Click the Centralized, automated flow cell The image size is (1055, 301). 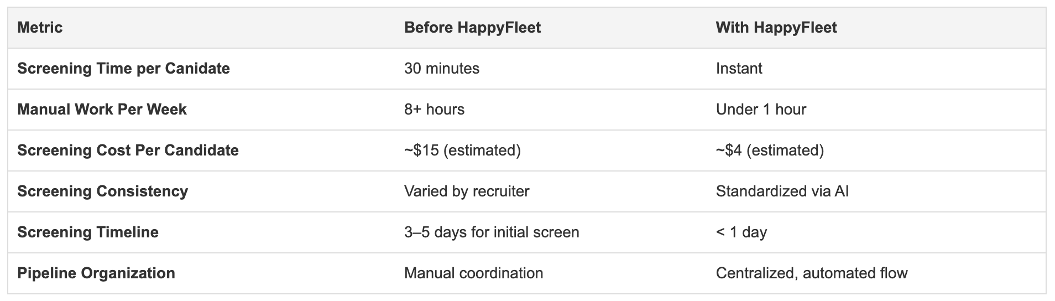811,273
